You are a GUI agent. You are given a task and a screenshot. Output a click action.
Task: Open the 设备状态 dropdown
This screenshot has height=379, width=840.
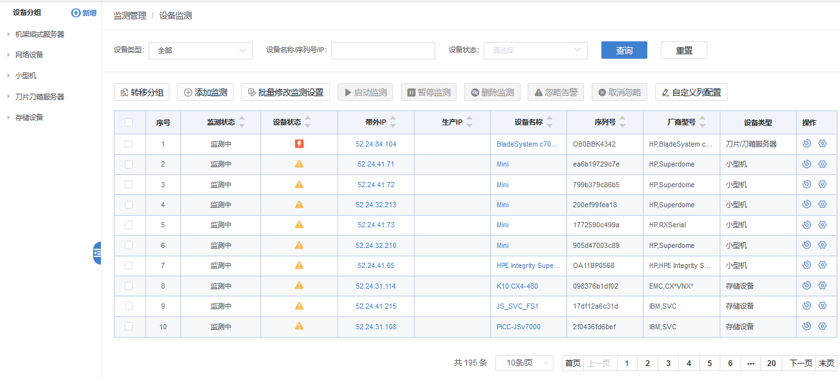(x=535, y=50)
